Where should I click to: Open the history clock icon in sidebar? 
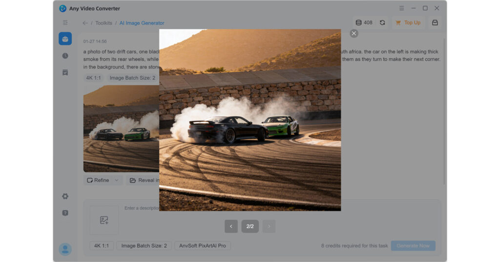pyautogui.click(x=65, y=56)
